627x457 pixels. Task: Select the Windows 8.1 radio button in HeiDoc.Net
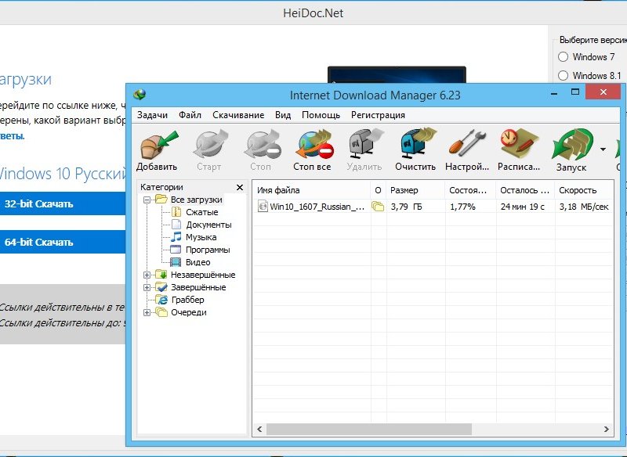563,75
